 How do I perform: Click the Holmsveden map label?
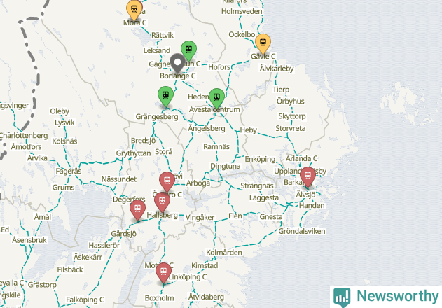pyautogui.click(x=242, y=12)
